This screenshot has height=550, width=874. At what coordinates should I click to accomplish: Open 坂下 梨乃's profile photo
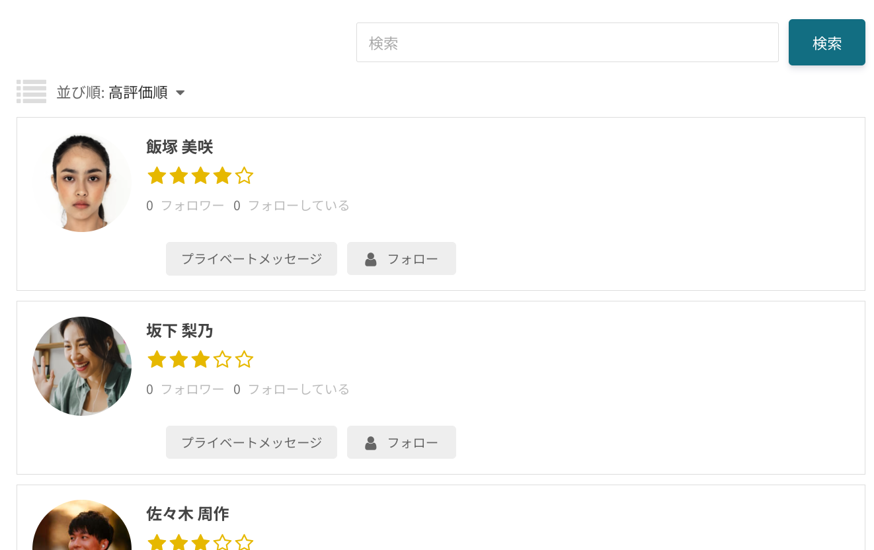(x=82, y=366)
